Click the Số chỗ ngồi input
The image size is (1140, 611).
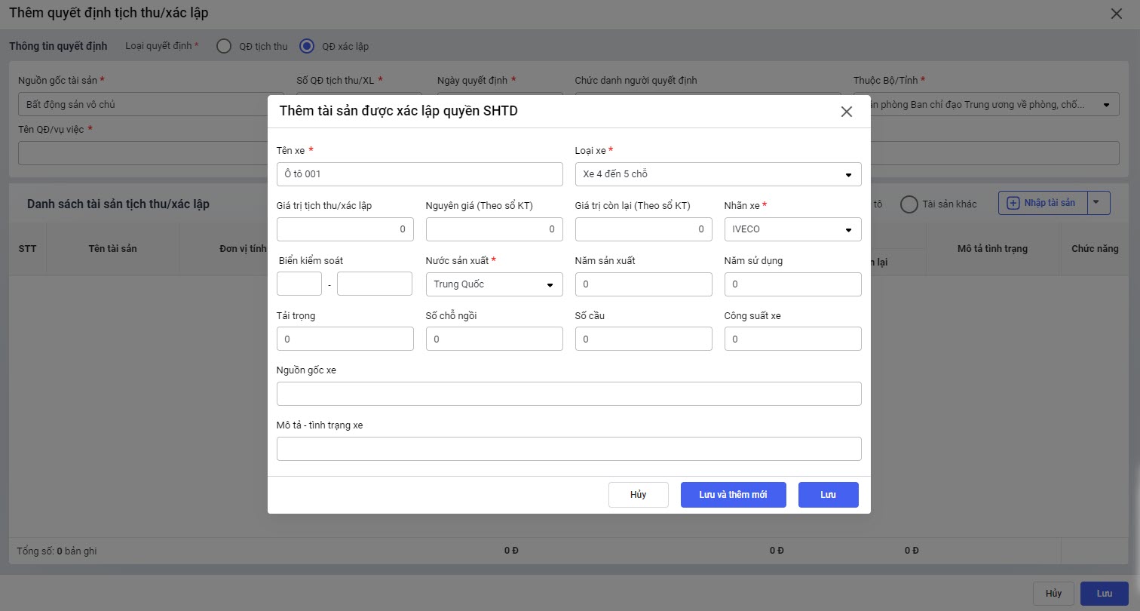[494, 339]
